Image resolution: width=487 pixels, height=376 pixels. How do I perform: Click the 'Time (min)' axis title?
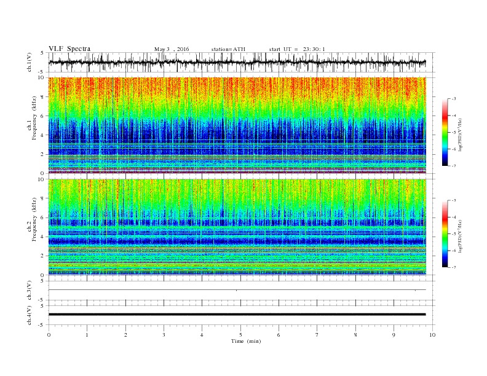coord(246,341)
